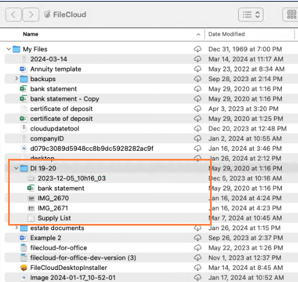298x282 pixels.
Task: Select the Word icon of Example 2
Action: tap(23, 238)
